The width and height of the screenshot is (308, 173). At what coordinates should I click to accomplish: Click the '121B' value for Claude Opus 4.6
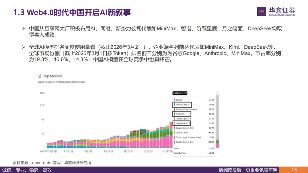(212, 119)
